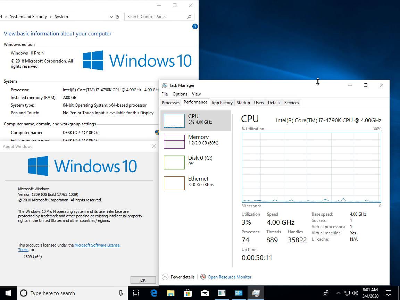Click the shield icon beside computer name
The height and width of the screenshot is (300, 400).
click(x=157, y=132)
